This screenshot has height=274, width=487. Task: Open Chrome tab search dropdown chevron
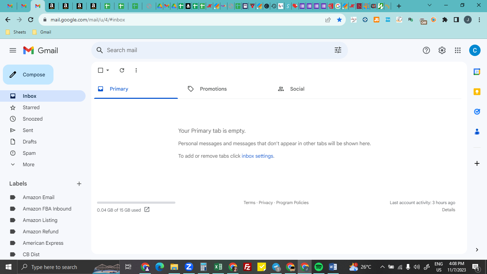pos(430,6)
